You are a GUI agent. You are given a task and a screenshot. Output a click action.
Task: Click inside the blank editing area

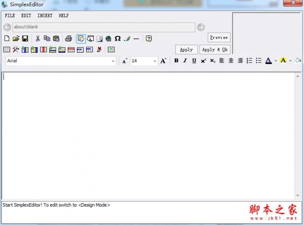point(148,136)
